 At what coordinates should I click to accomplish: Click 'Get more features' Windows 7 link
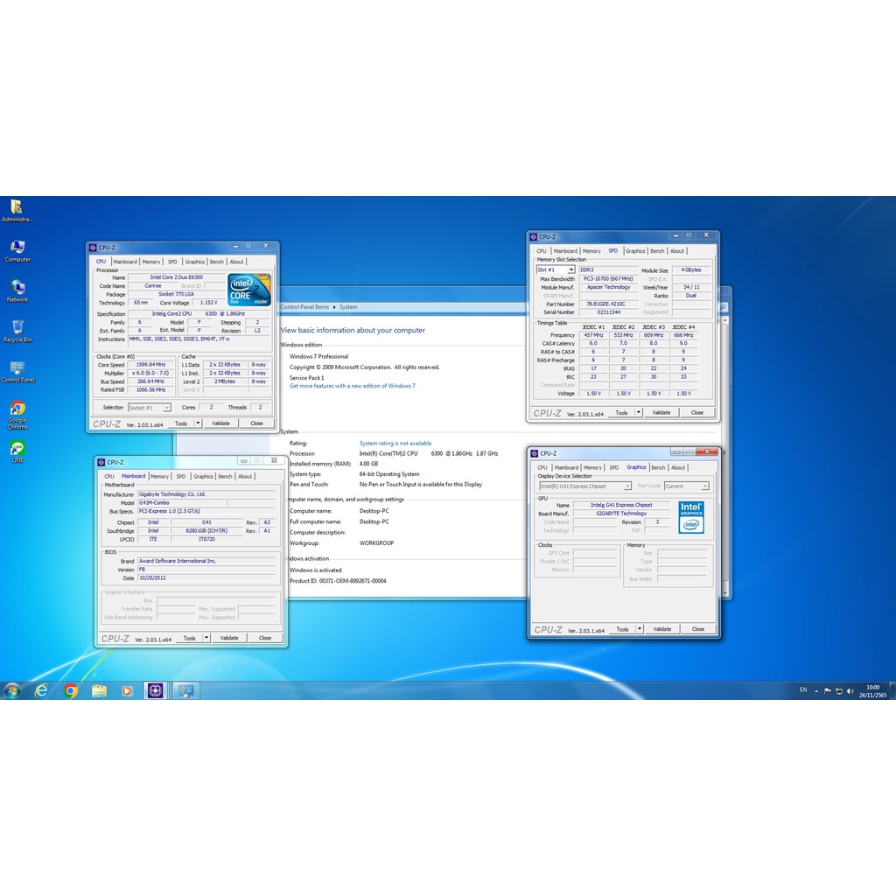(353, 386)
